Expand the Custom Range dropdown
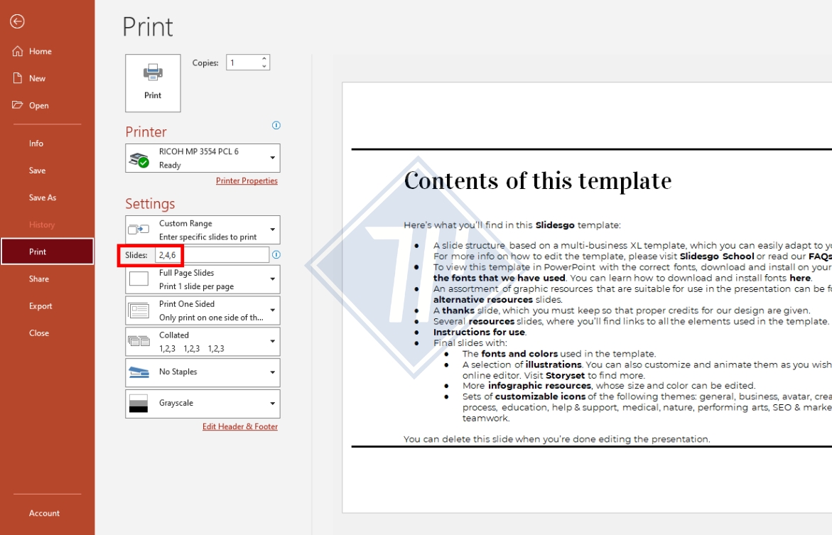832x535 pixels. click(273, 229)
